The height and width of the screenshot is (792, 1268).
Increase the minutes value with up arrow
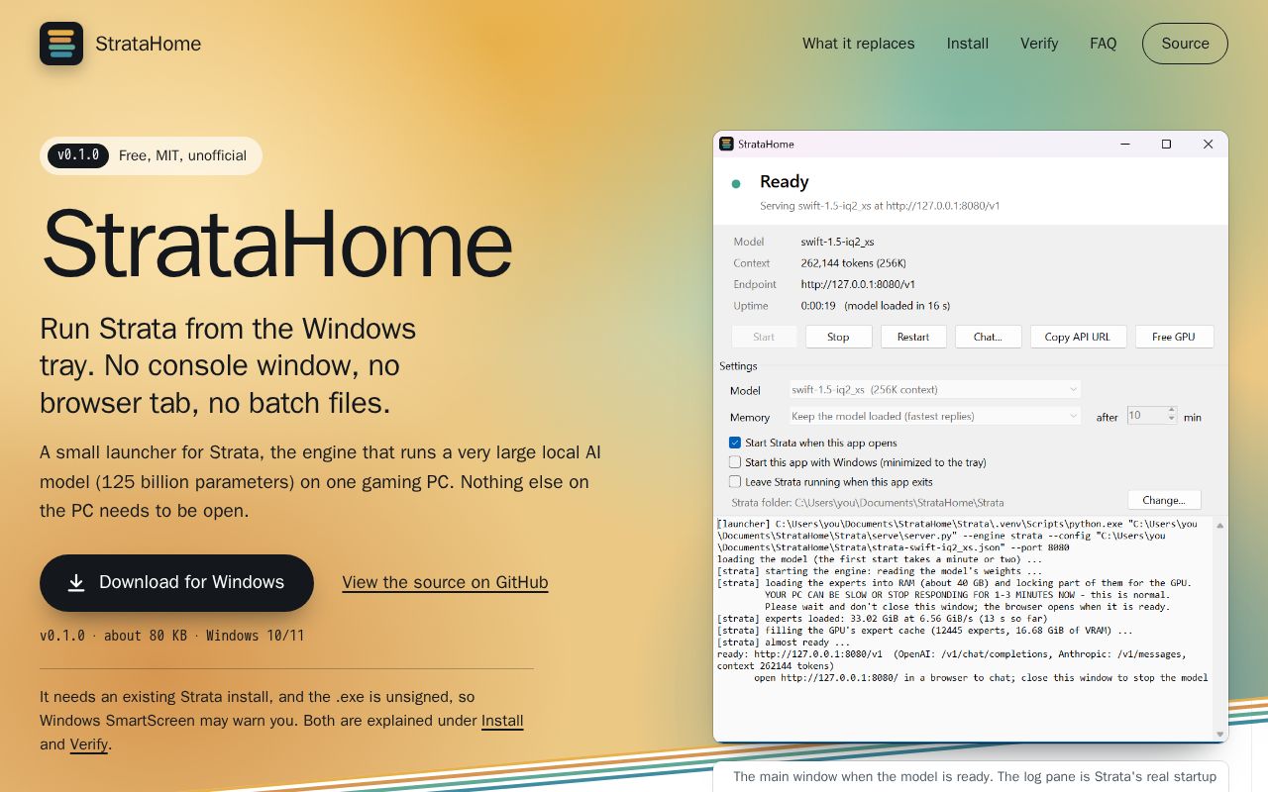tap(1173, 412)
